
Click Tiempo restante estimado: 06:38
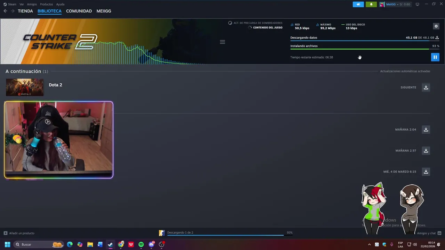tap(311, 57)
